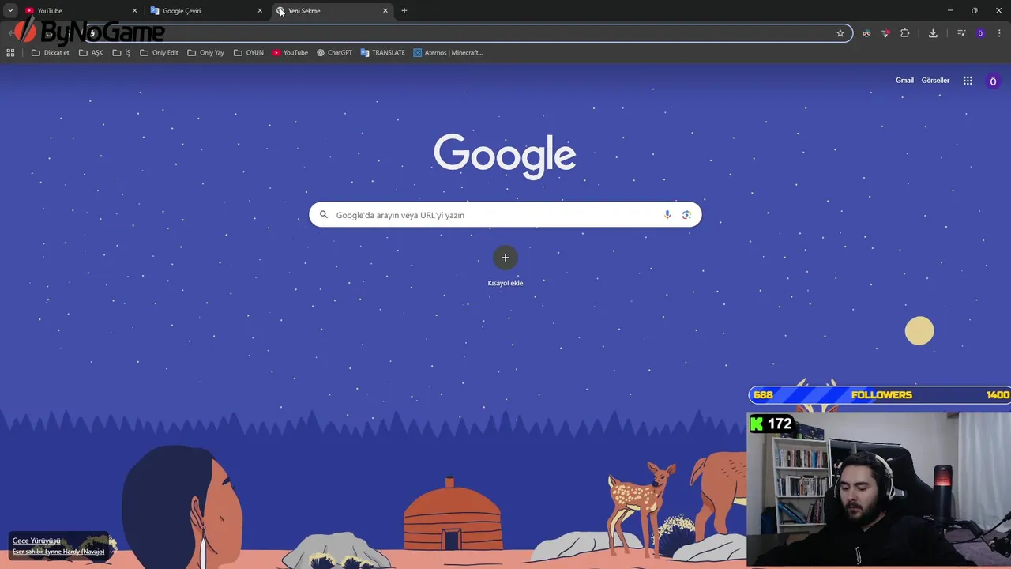Open the OYUN bookmark folder
1011x569 pixels.
249,53
